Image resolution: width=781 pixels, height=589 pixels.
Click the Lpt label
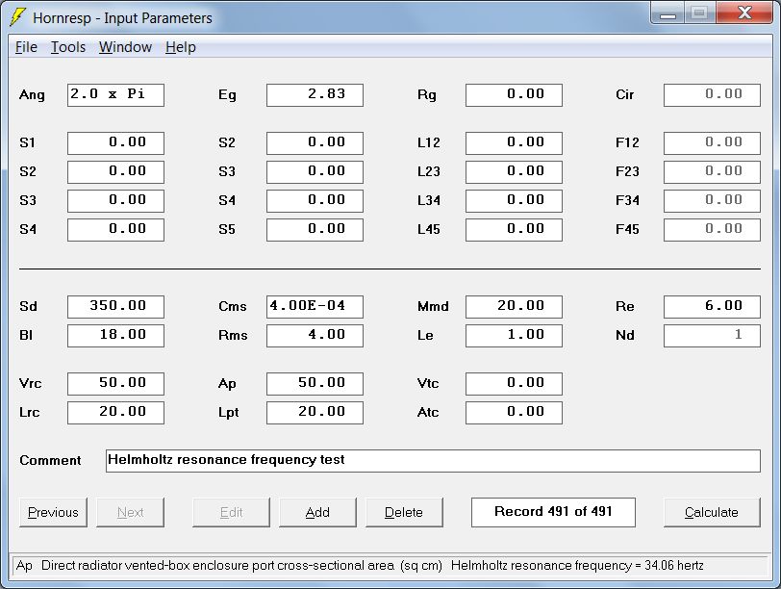[x=229, y=413]
